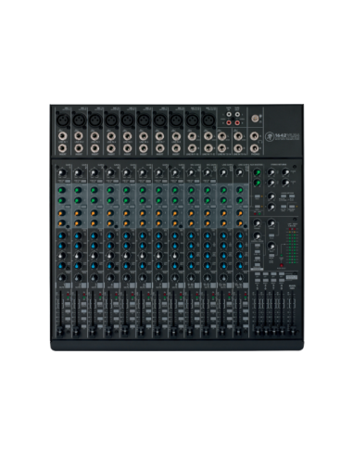The height and width of the screenshot is (456, 353).
Task: Click the BNC lamp connector
Action: pyautogui.click(x=255, y=118)
